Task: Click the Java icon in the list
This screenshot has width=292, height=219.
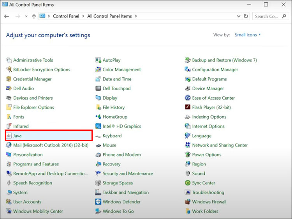Action: pos(9,136)
